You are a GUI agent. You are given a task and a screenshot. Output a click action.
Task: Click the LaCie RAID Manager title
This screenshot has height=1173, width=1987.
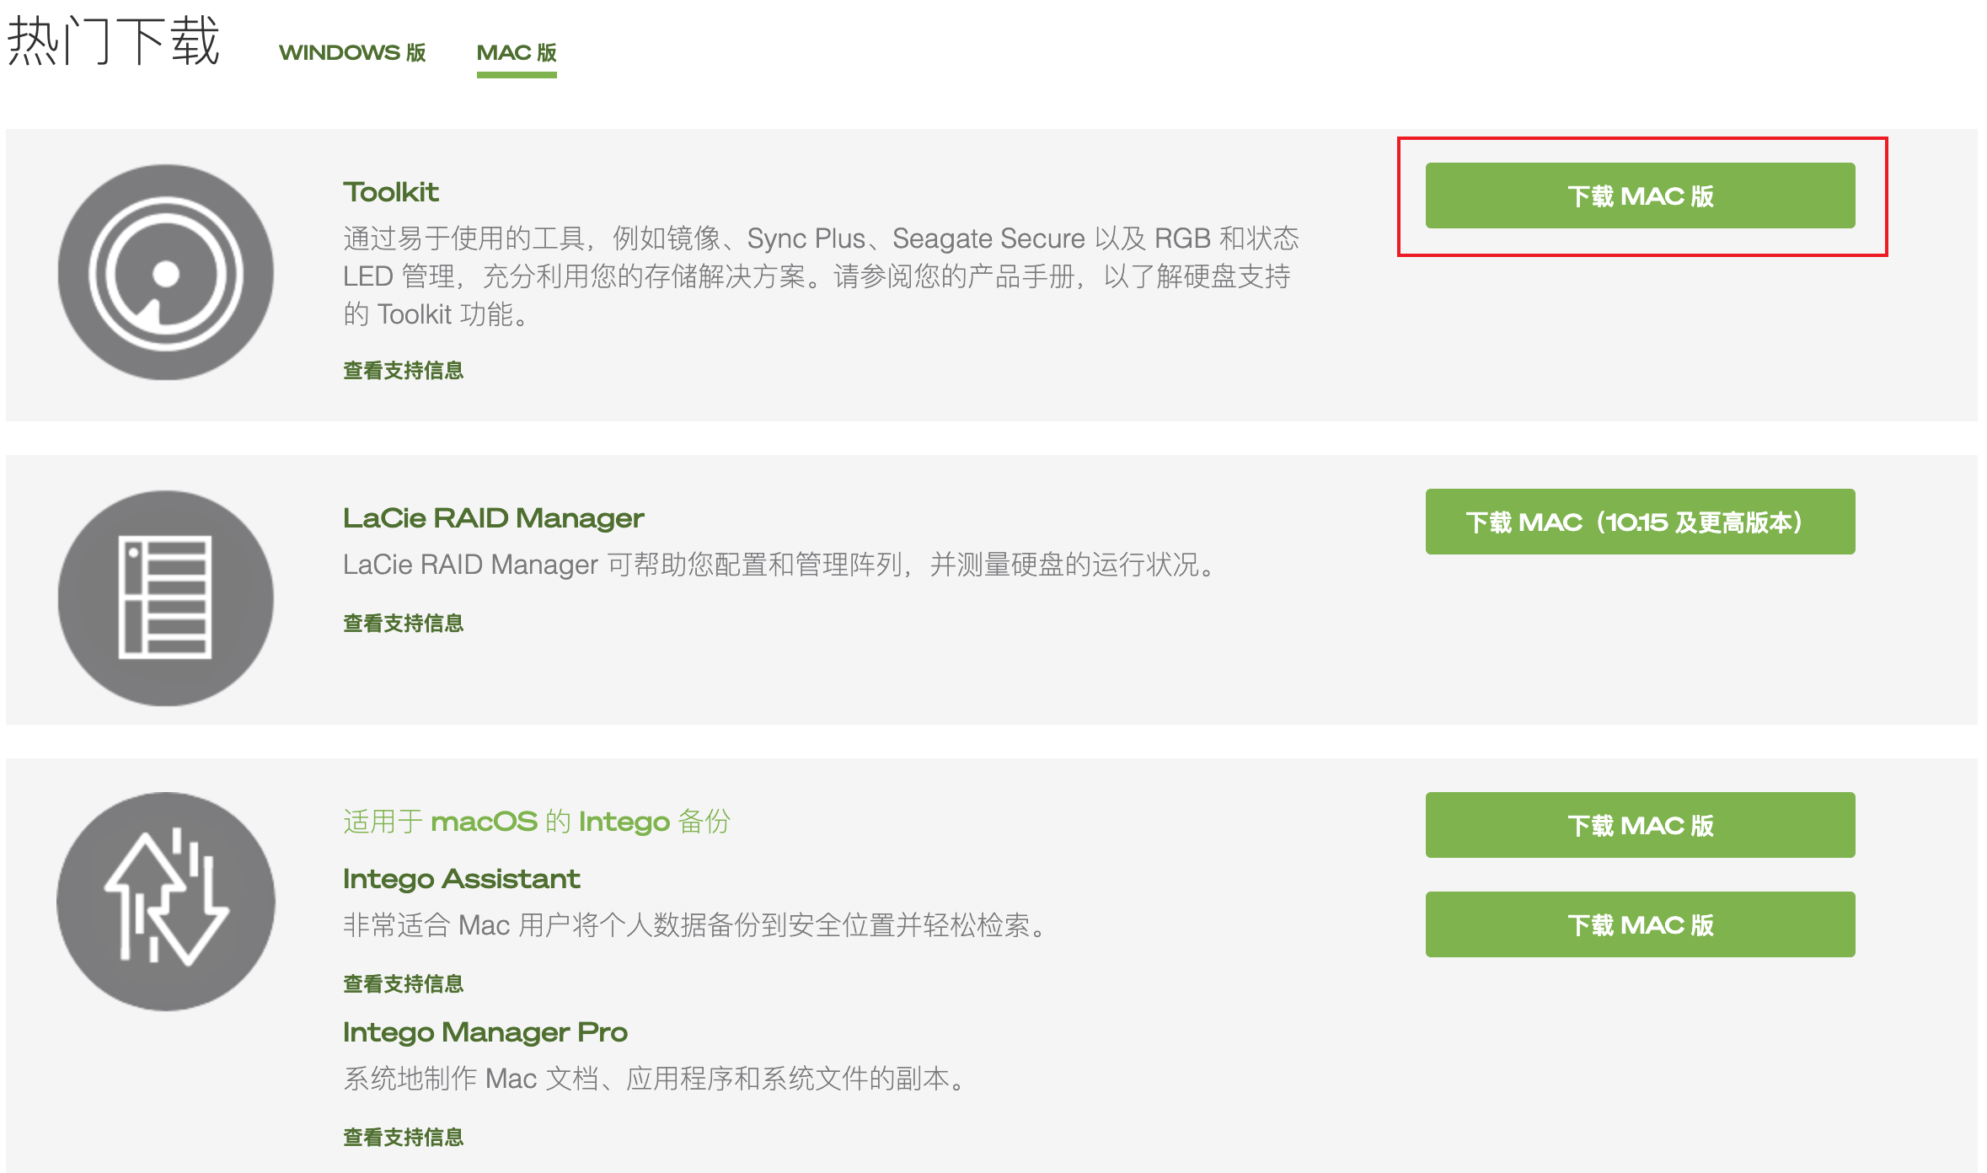click(493, 517)
